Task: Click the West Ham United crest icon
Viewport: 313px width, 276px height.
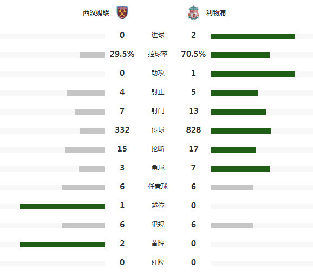Action: [x=122, y=13]
